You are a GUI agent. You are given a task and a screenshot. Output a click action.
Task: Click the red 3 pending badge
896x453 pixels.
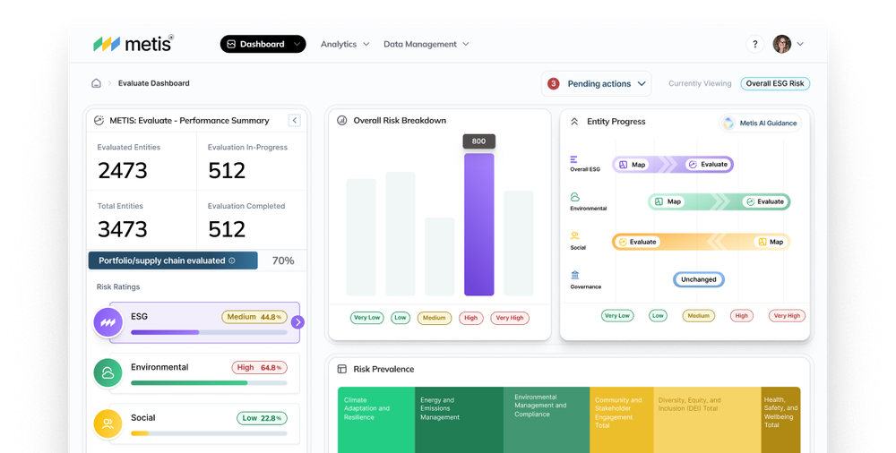click(x=553, y=83)
